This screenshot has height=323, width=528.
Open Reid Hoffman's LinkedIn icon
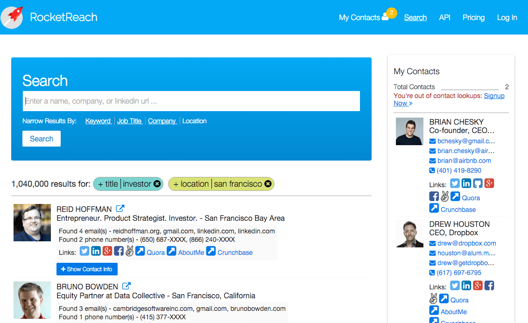96,251
